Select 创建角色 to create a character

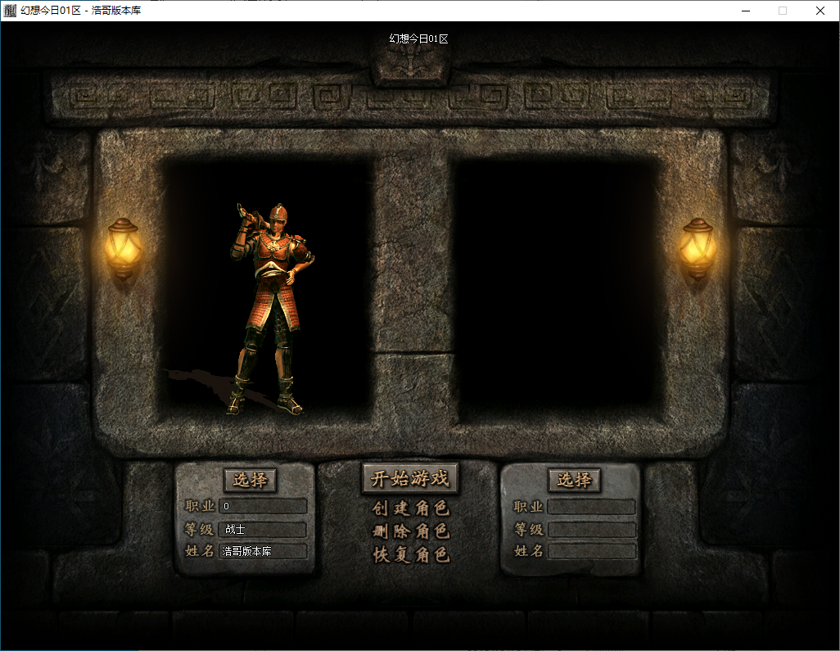coord(411,508)
